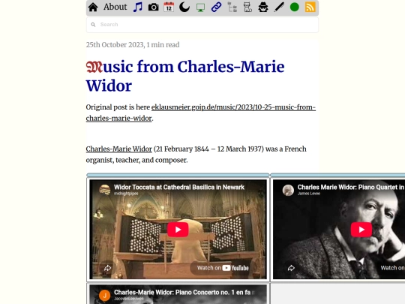This screenshot has height=304, width=405.
Task: Open the sitemap tree icon
Action: (x=232, y=7)
